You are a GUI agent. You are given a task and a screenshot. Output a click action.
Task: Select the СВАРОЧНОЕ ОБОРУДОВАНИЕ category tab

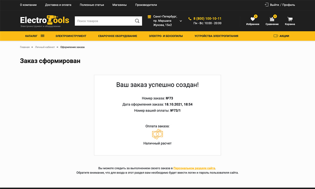pyautogui.click(x=117, y=36)
